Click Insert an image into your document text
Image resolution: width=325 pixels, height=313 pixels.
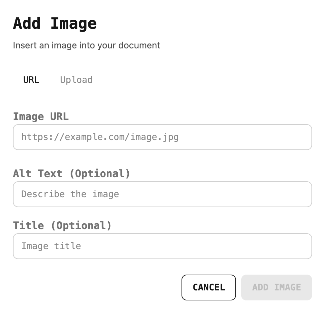[x=86, y=45]
